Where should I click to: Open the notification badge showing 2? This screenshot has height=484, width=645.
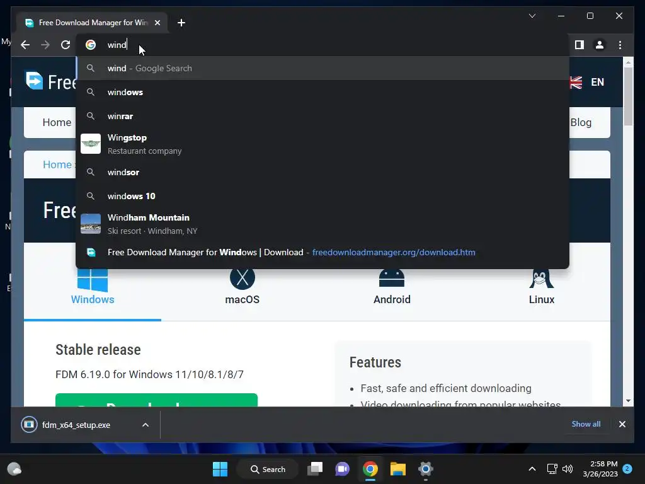coord(627,469)
